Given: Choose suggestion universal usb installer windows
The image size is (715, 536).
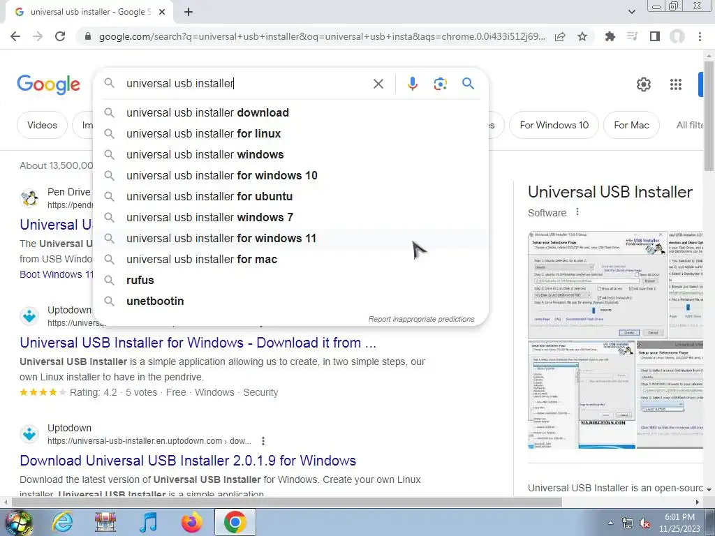Looking at the screenshot, I should [290, 154].
